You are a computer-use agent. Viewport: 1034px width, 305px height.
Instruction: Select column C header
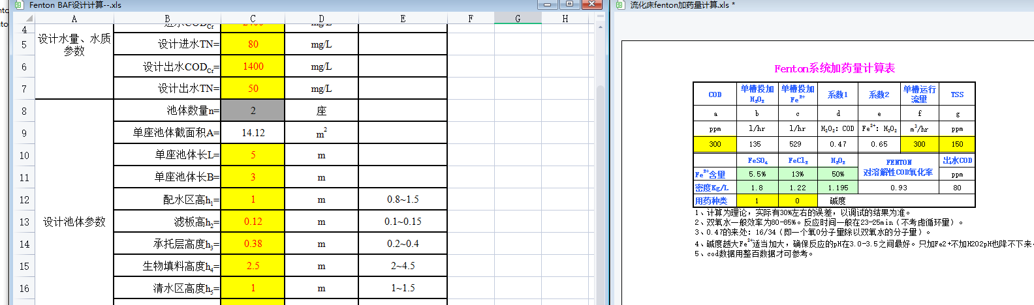click(x=253, y=19)
